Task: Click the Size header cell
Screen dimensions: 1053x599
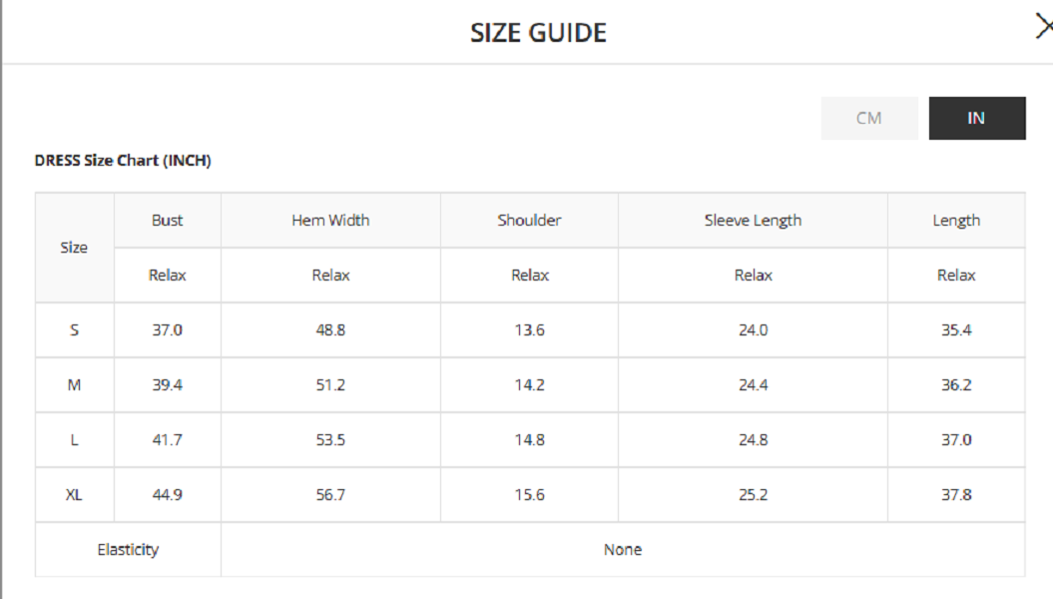Action: tap(74, 248)
